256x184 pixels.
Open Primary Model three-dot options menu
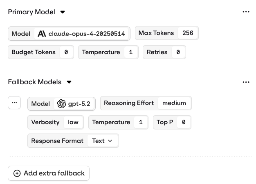[x=246, y=12]
